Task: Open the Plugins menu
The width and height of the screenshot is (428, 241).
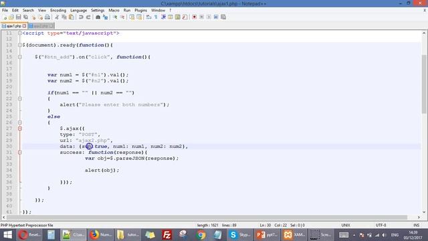Action: (140, 11)
